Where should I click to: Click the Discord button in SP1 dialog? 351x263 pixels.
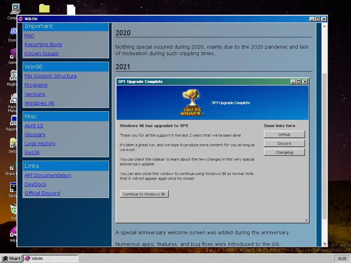[x=284, y=143]
